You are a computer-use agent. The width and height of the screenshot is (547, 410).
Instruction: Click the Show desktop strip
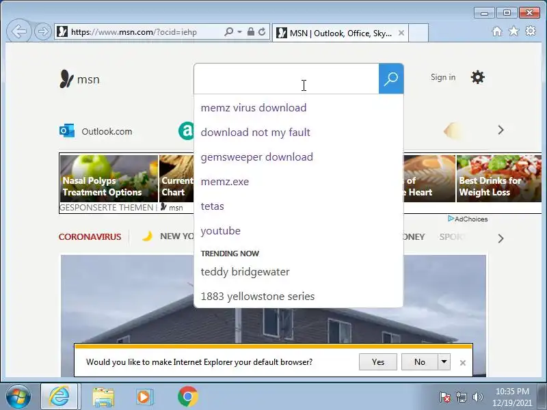click(x=542, y=396)
